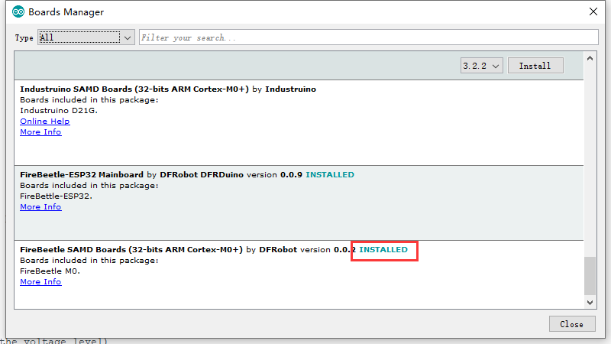The height and width of the screenshot is (344, 611).
Task: Open the Type dropdown set to All
Action: [x=86, y=37]
